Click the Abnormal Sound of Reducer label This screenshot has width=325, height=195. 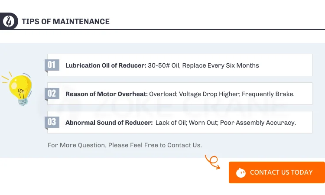108,123
